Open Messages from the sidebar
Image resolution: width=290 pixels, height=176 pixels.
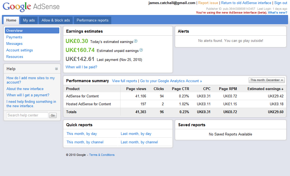[x=14, y=44]
